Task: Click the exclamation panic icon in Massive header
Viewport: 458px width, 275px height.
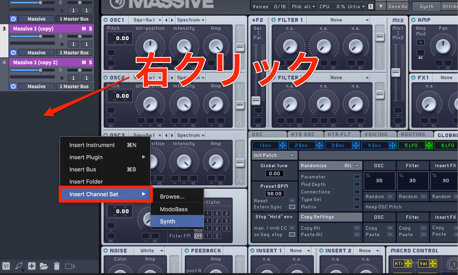Action: pos(370,6)
